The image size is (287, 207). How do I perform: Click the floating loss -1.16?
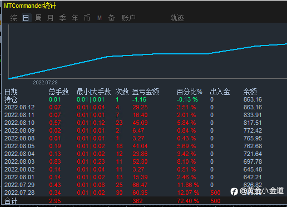click(x=139, y=99)
